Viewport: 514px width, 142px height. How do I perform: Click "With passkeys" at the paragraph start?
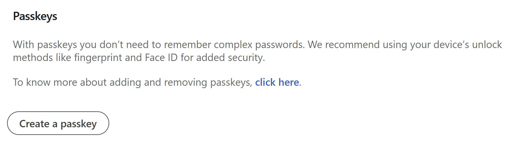tap(44, 45)
